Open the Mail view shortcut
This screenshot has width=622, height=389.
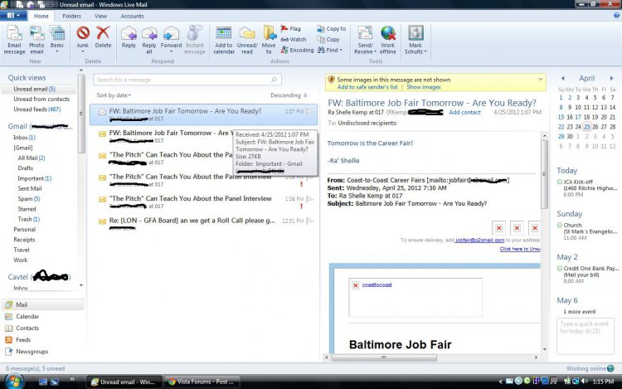pyautogui.click(x=42, y=304)
